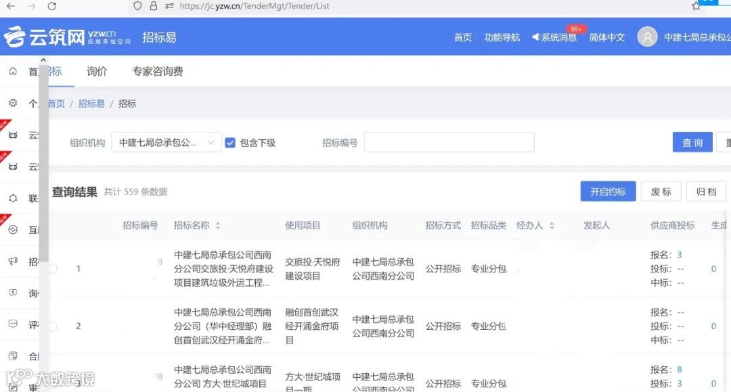Sort by 经办人 column arrows

tap(552, 226)
